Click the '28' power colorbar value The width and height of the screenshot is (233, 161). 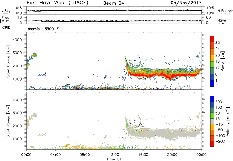[x=217, y=42]
